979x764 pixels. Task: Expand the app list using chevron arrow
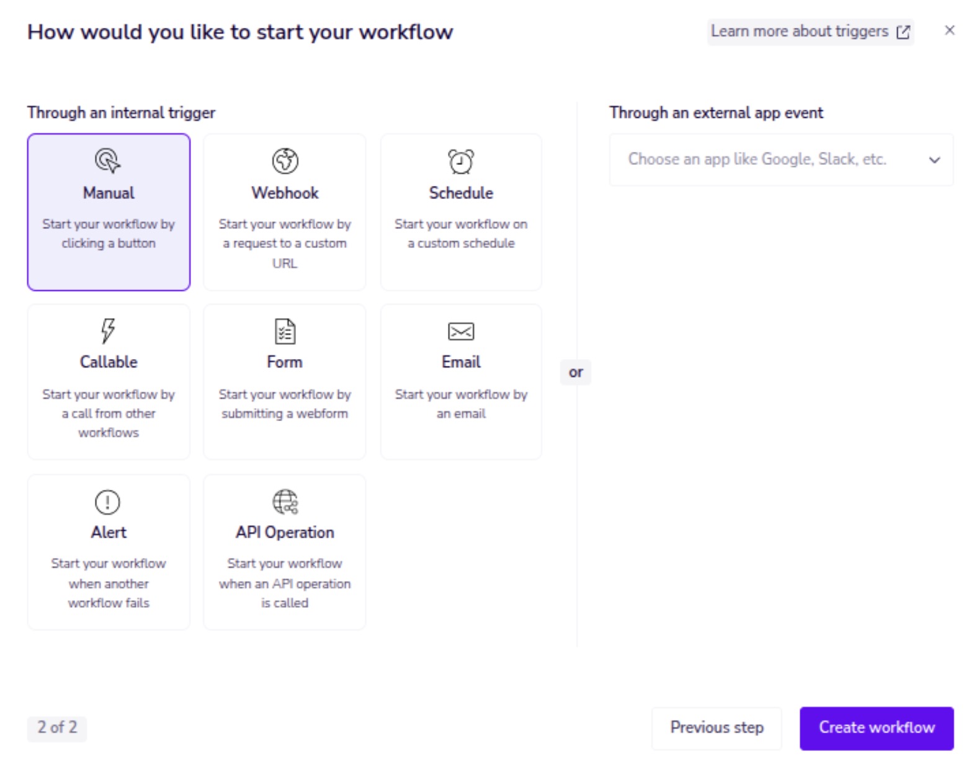[x=934, y=160]
